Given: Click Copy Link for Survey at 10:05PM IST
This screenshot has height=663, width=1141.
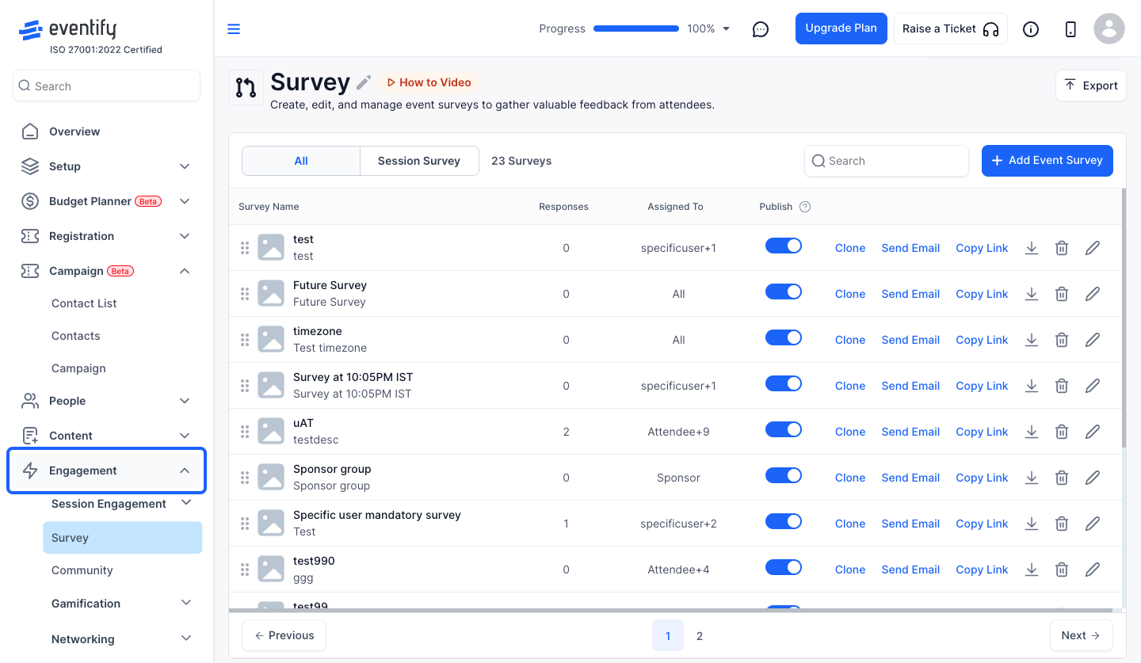Looking at the screenshot, I should [982, 386].
